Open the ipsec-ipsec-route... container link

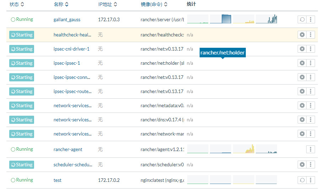pos(72,92)
